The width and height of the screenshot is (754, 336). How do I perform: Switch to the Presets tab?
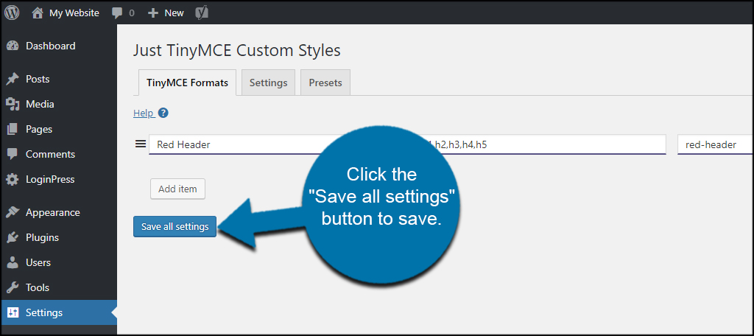click(325, 83)
